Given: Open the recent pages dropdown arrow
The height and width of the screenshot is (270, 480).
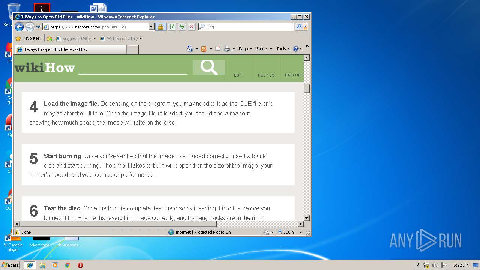Looking at the screenshot, I should pyautogui.click(x=38, y=27).
